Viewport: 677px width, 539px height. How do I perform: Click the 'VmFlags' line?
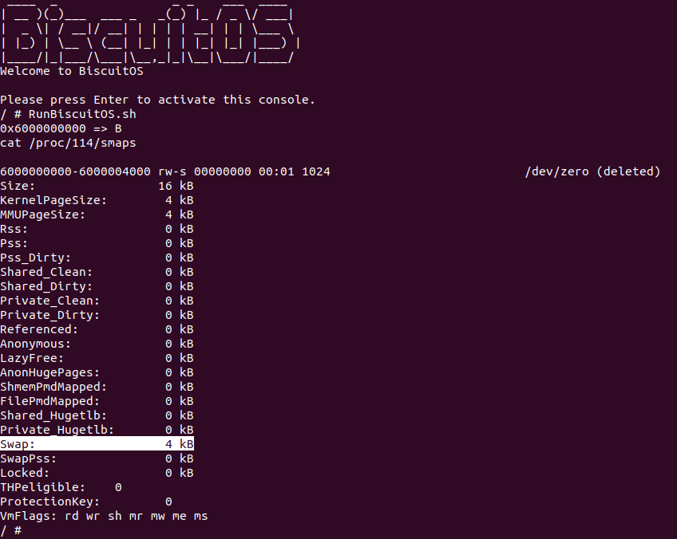coord(104,516)
